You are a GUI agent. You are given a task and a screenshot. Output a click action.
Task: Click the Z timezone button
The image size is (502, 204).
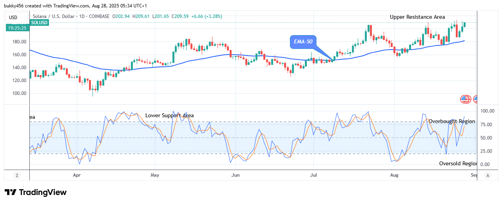[x=17, y=175]
